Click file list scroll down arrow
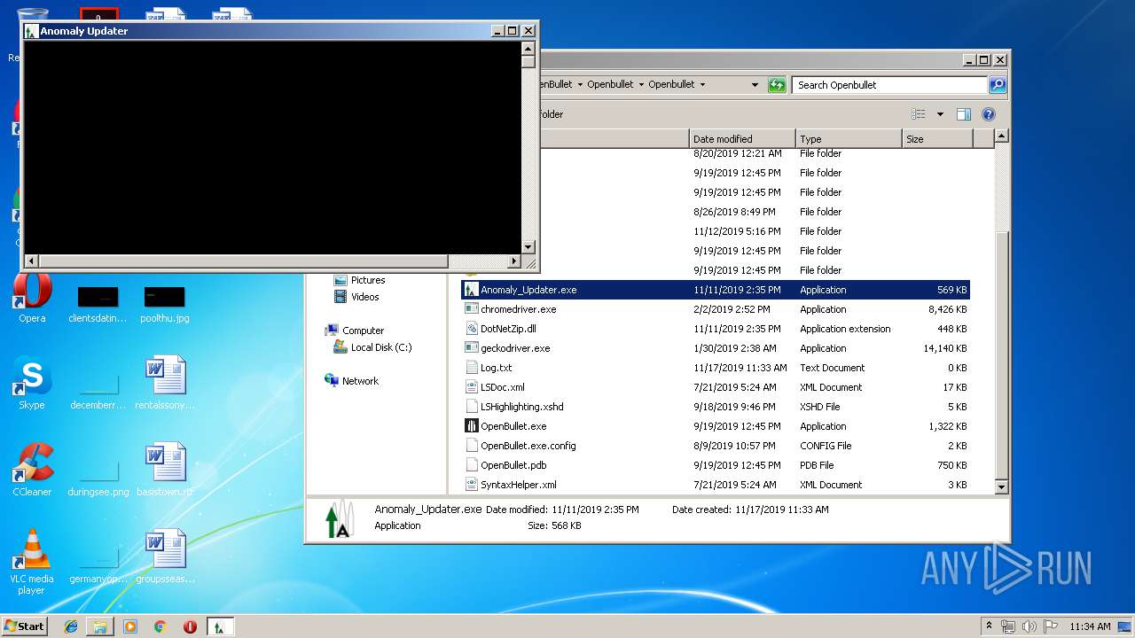The width and height of the screenshot is (1135, 638). (1001, 486)
